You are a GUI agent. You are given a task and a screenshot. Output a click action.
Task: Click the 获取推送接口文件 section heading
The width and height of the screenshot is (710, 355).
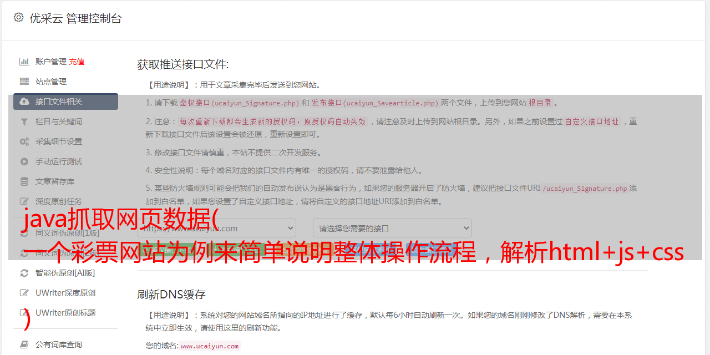pyautogui.click(x=183, y=64)
